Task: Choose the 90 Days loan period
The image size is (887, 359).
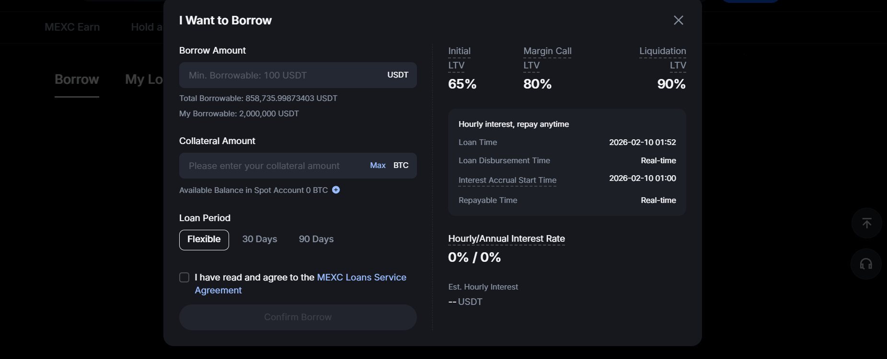Action: click(316, 239)
